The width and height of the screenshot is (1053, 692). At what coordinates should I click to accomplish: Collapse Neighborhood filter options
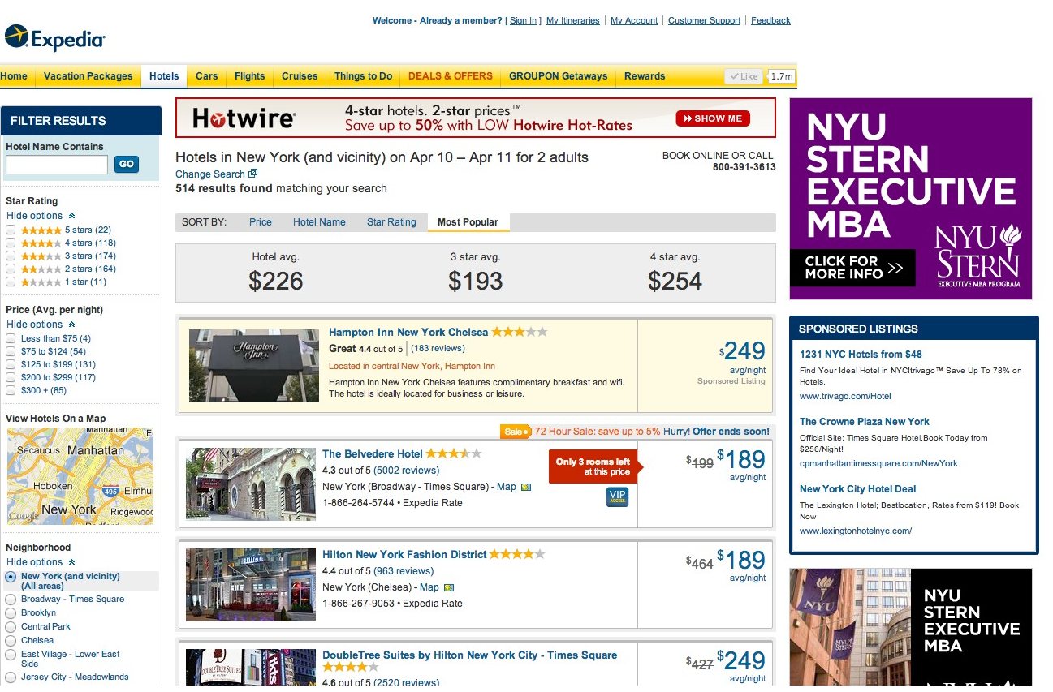point(41,562)
